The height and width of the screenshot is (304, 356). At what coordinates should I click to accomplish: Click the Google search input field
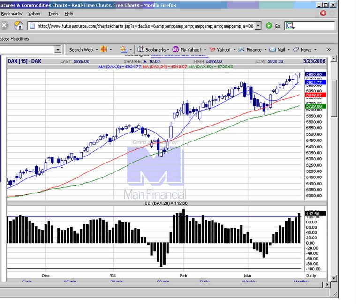pos(315,26)
